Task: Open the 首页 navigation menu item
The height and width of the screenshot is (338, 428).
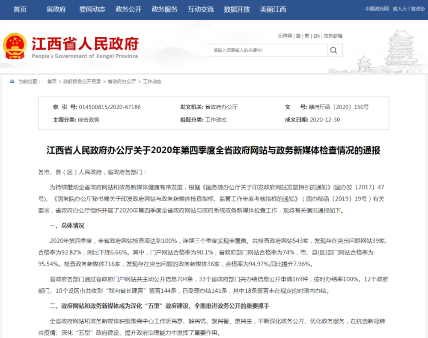Action: click(x=20, y=9)
